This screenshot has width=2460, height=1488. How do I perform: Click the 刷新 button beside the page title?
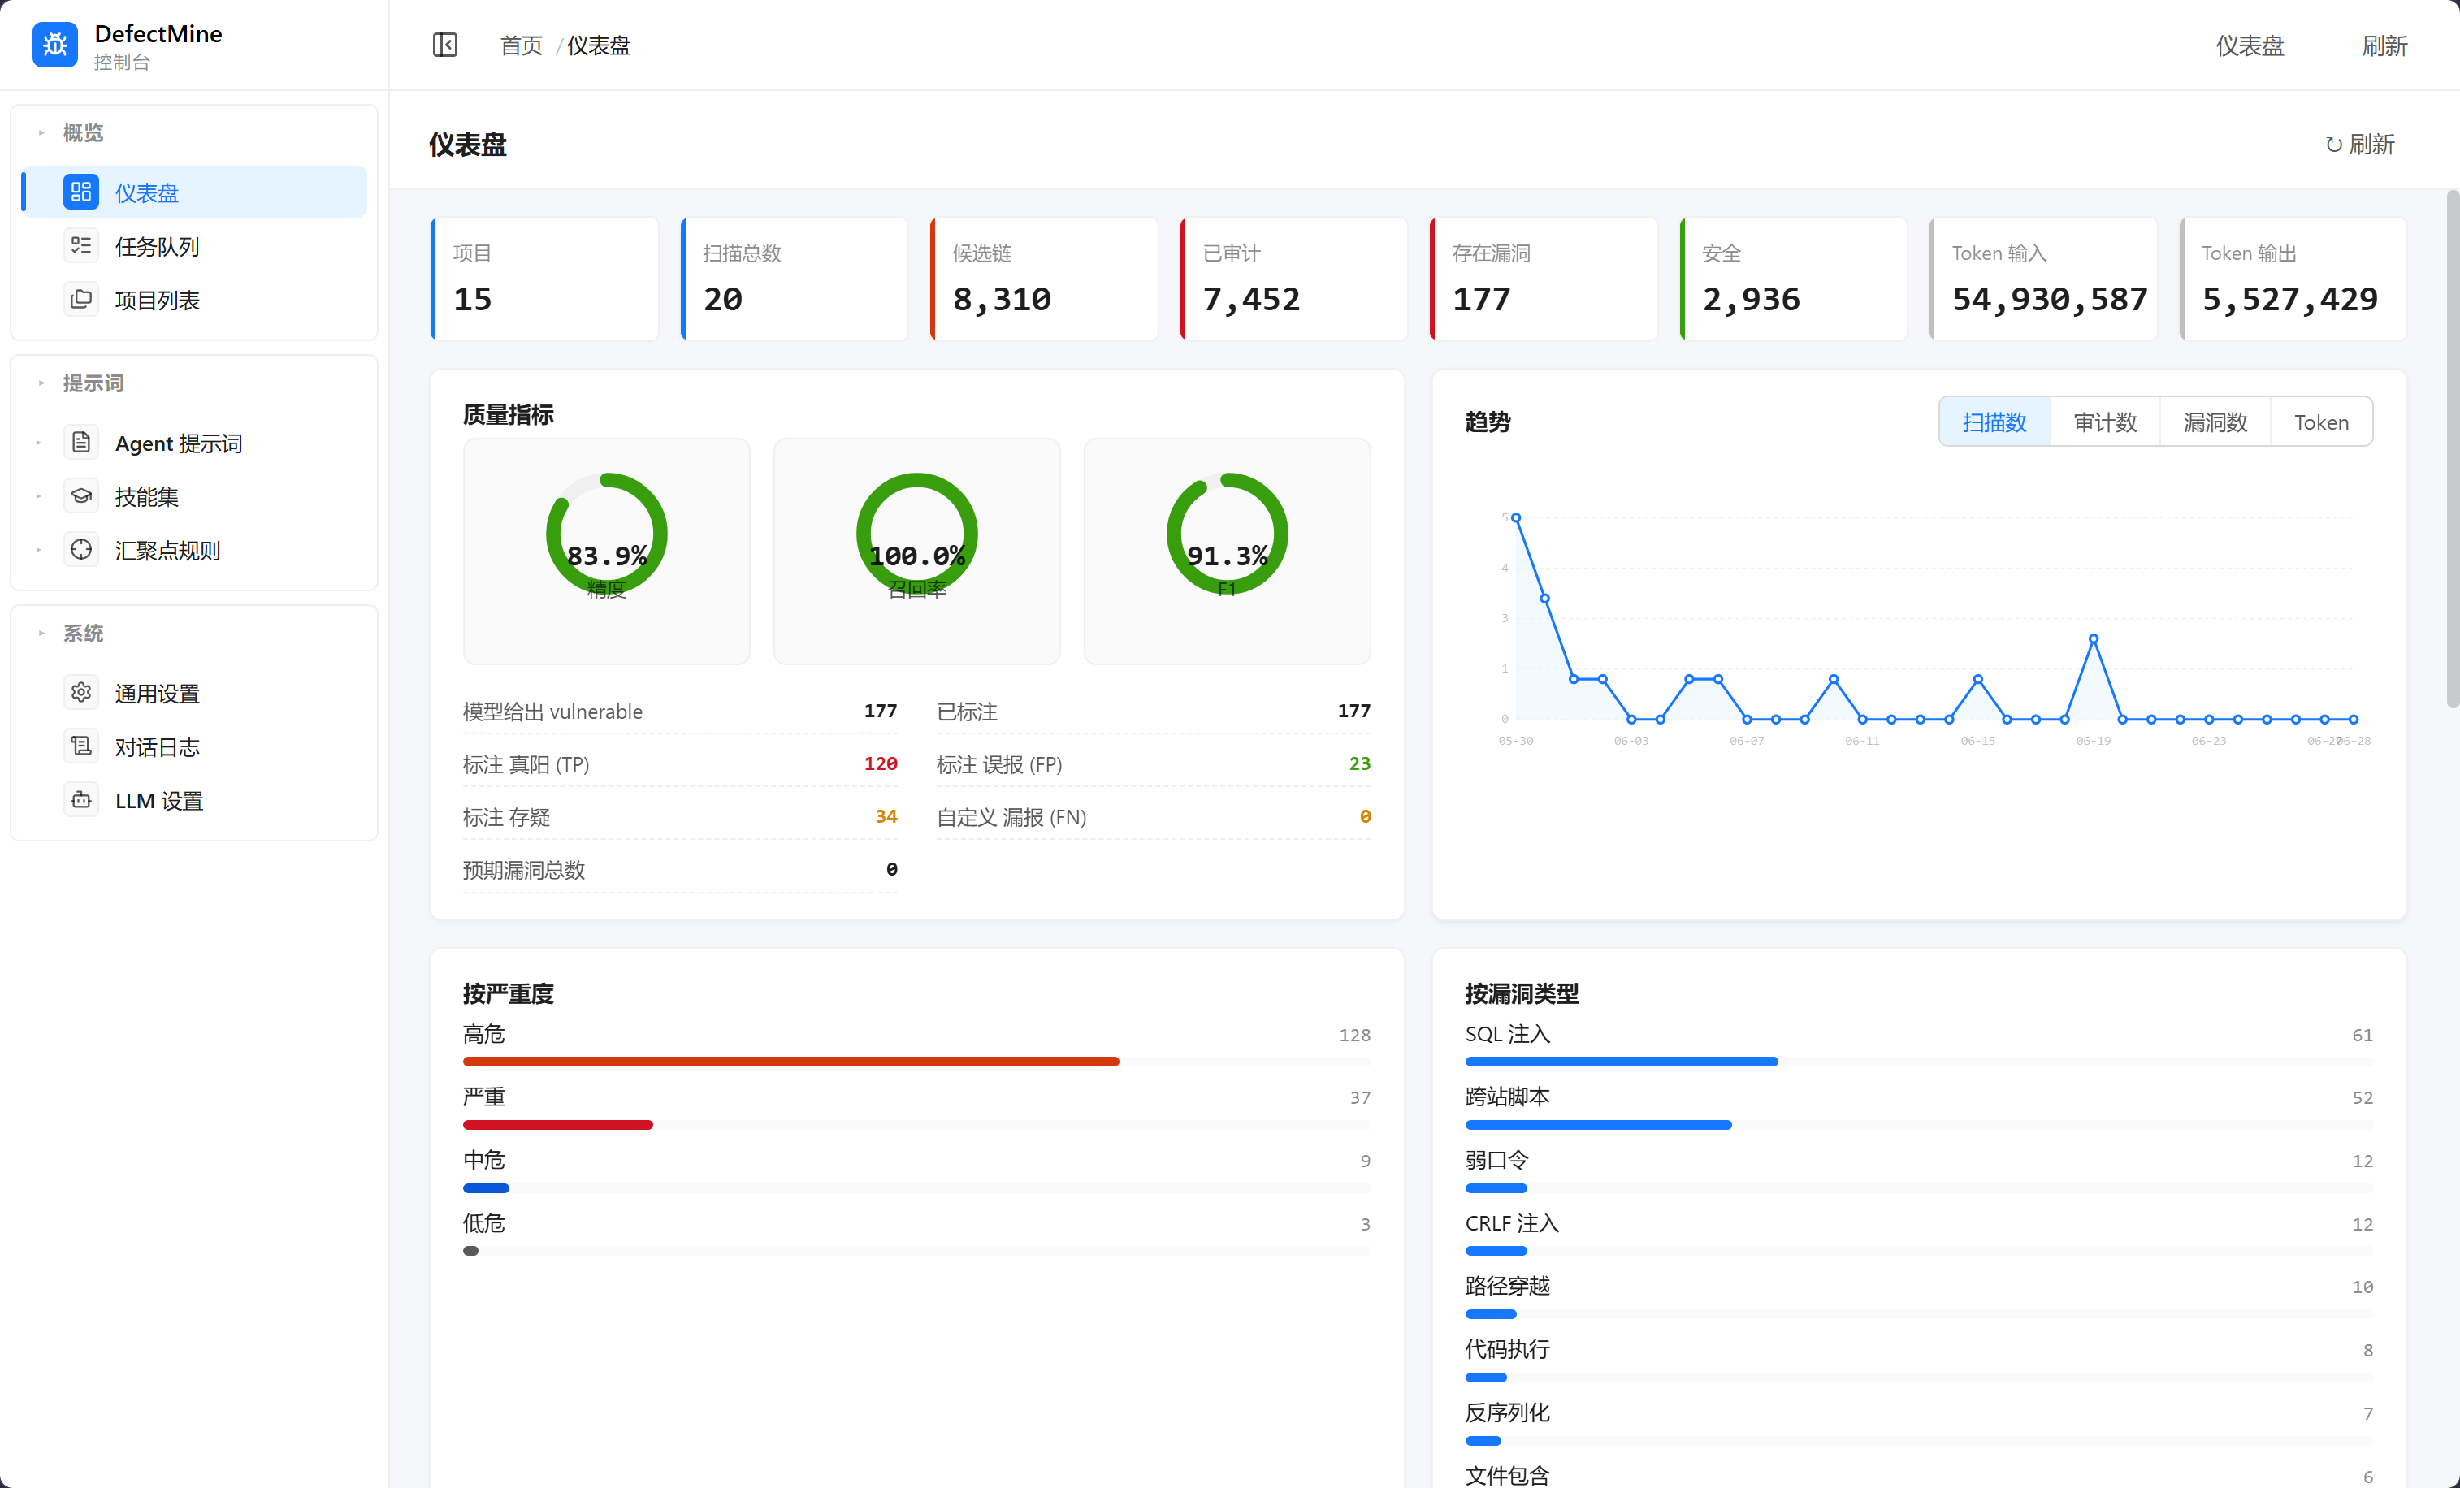point(2359,145)
